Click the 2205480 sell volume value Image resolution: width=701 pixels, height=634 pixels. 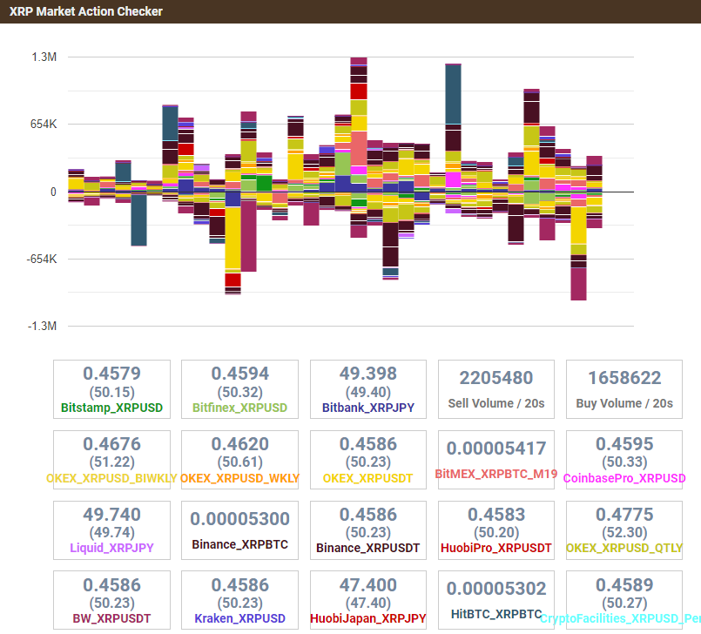(x=496, y=378)
